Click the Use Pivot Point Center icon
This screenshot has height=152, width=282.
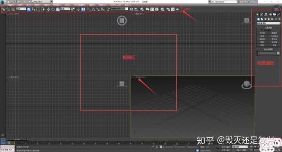point(73,9)
